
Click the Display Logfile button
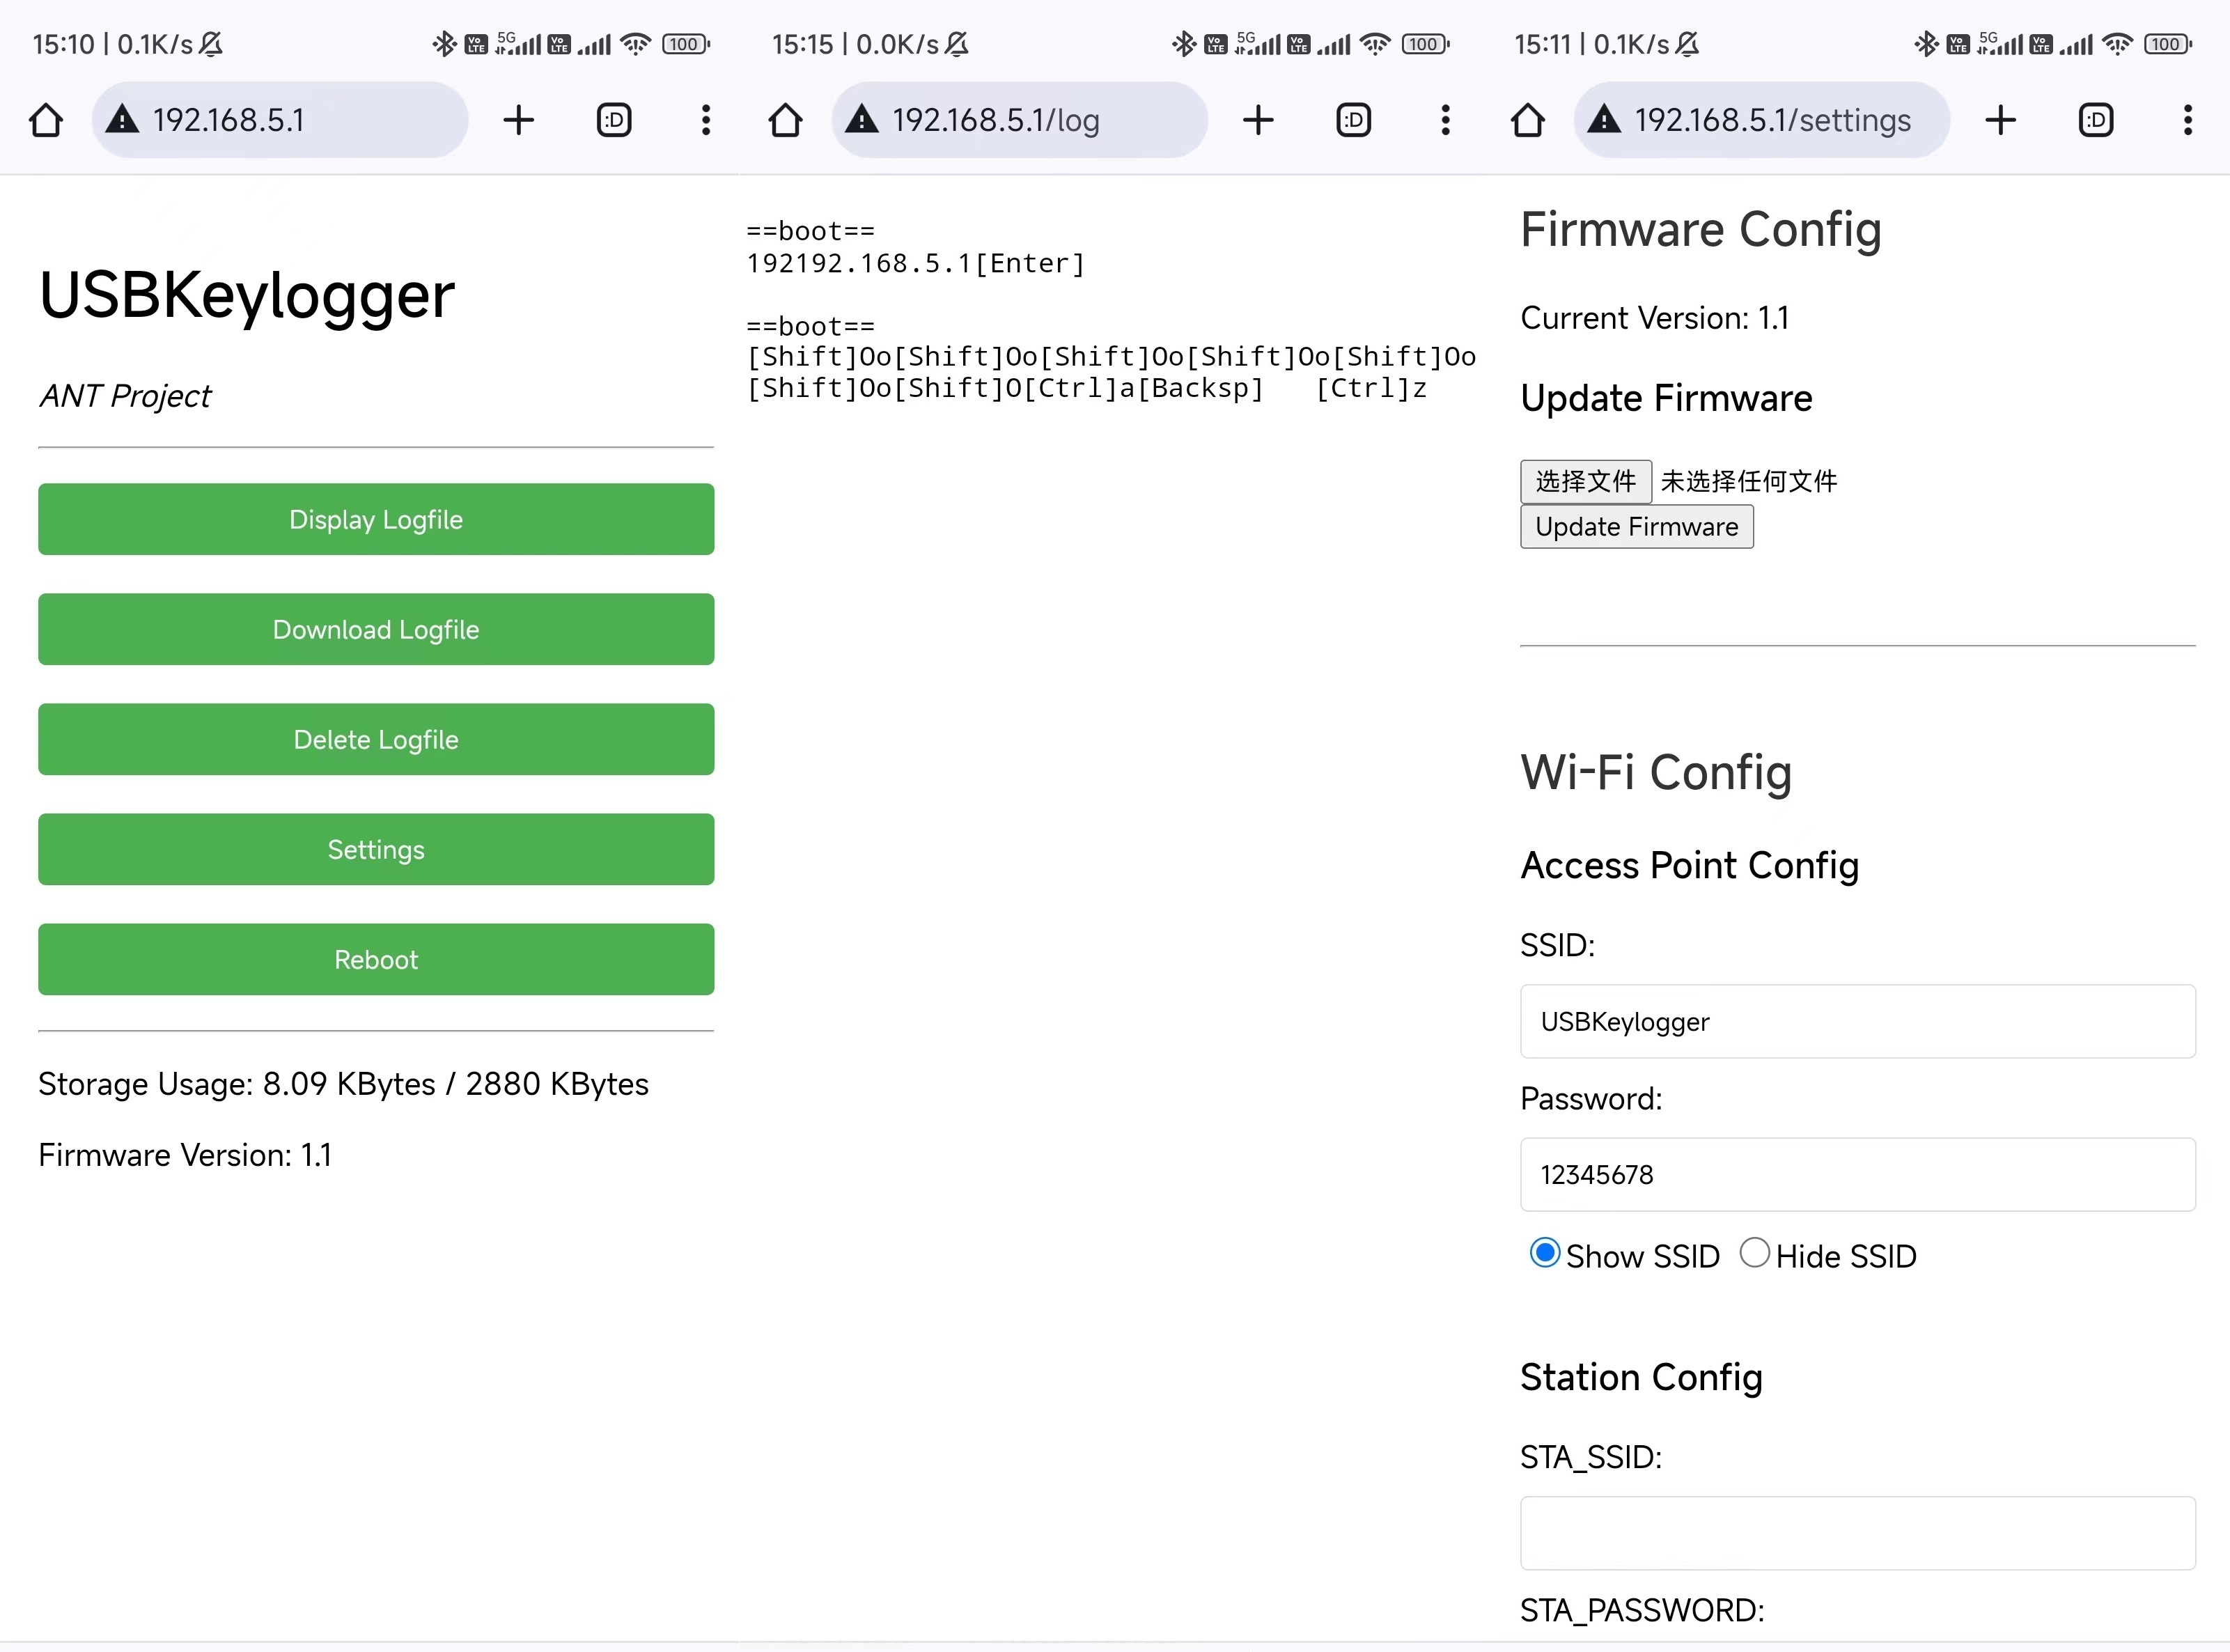pos(376,519)
